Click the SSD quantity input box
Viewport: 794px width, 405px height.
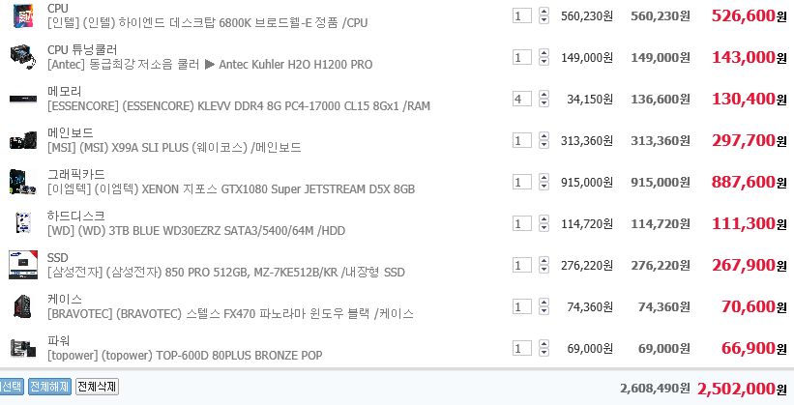click(x=521, y=265)
